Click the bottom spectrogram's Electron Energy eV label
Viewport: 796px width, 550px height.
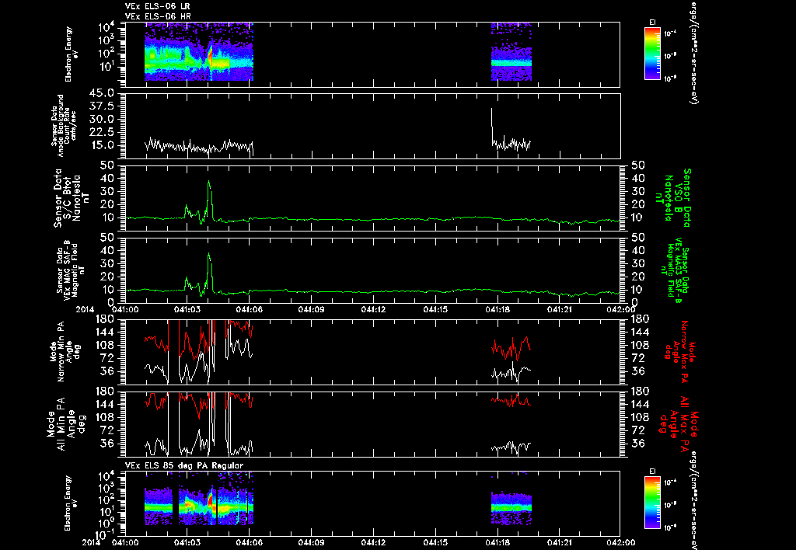click(x=69, y=503)
